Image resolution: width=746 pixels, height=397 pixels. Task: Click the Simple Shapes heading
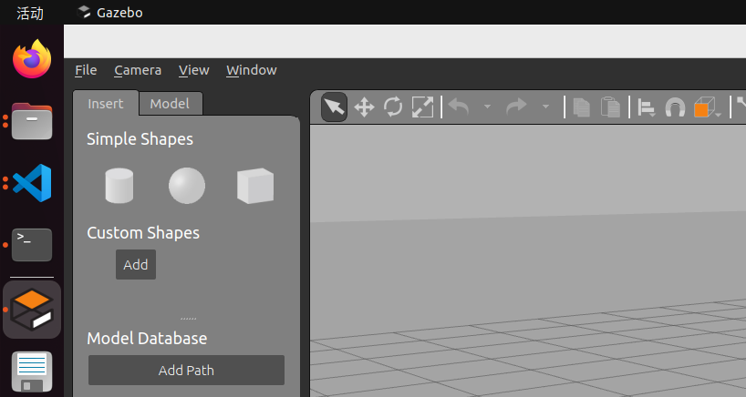click(x=140, y=139)
